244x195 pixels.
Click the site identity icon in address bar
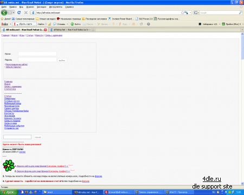[33, 12]
